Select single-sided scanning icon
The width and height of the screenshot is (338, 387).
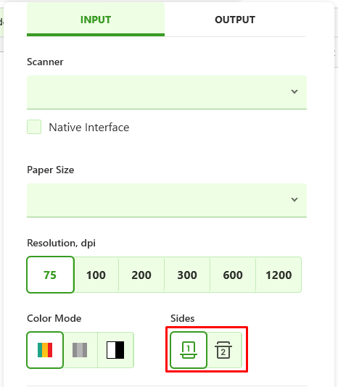(x=189, y=350)
